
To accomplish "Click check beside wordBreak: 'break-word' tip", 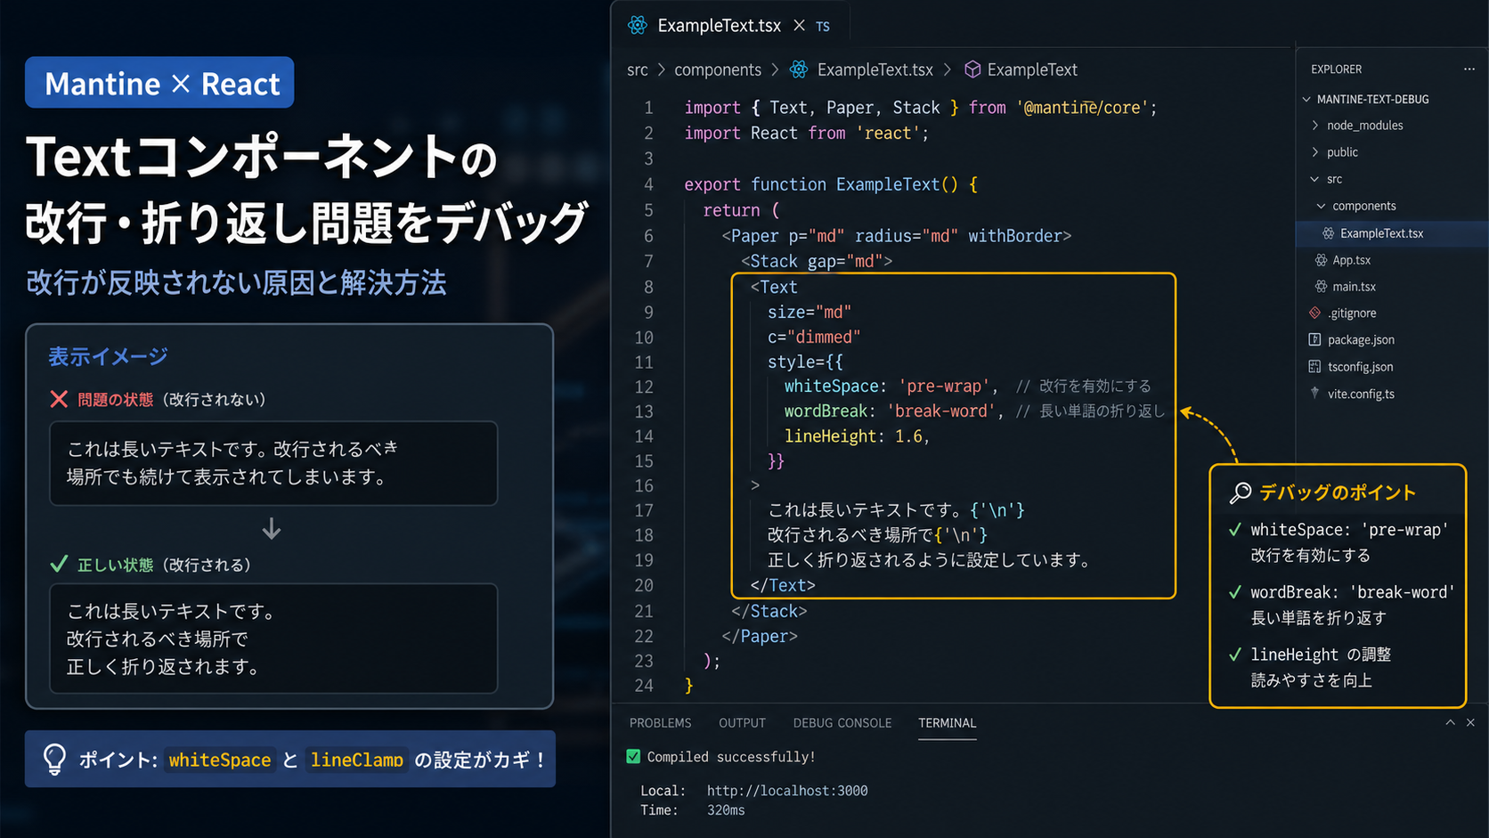I will pyautogui.click(x=1235, y=592).
